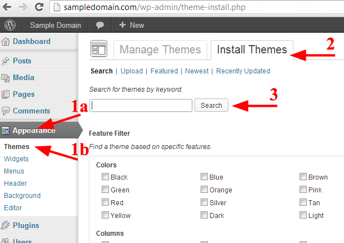Image resolution: width=344 pixels, height=243 pixels.
Task: Check the Brown color checkbox
Action: 303,177
